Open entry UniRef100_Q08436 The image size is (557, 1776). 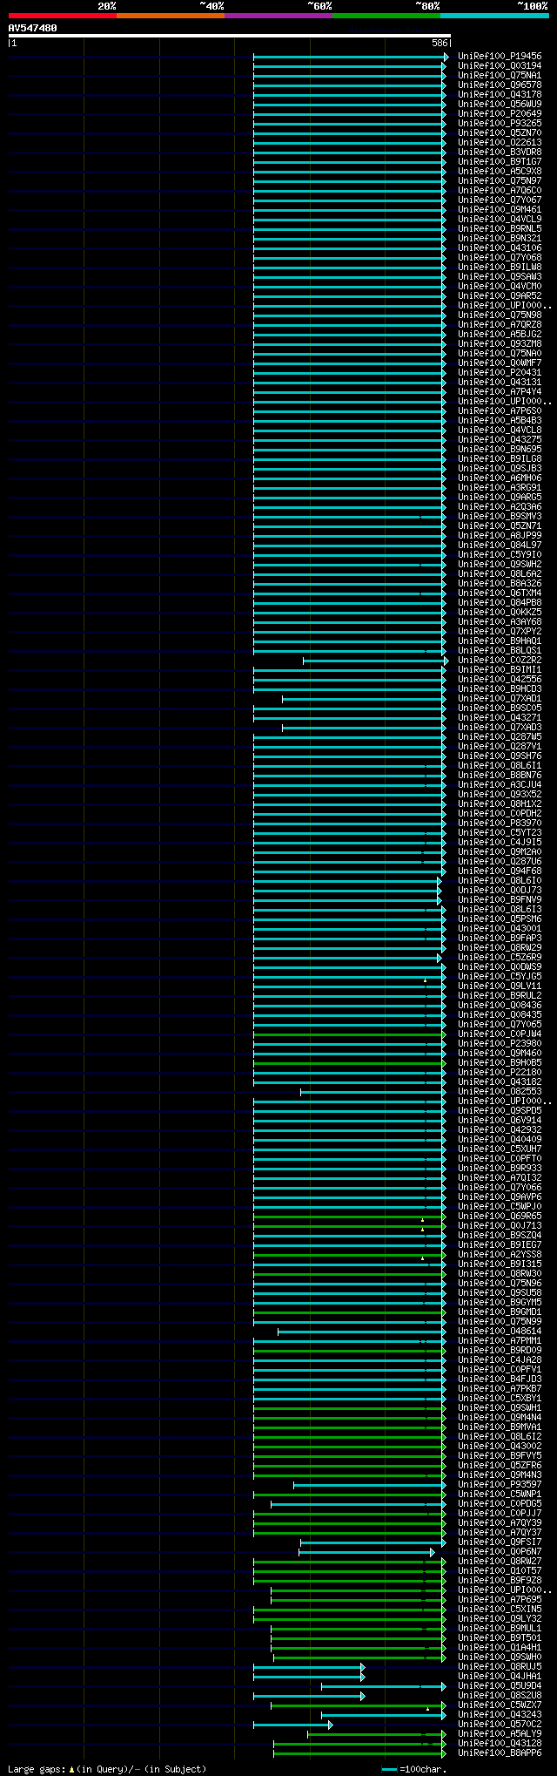pos(500,1006)
